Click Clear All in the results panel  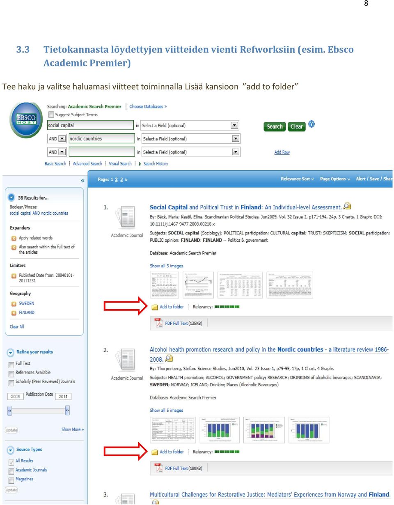17,327
